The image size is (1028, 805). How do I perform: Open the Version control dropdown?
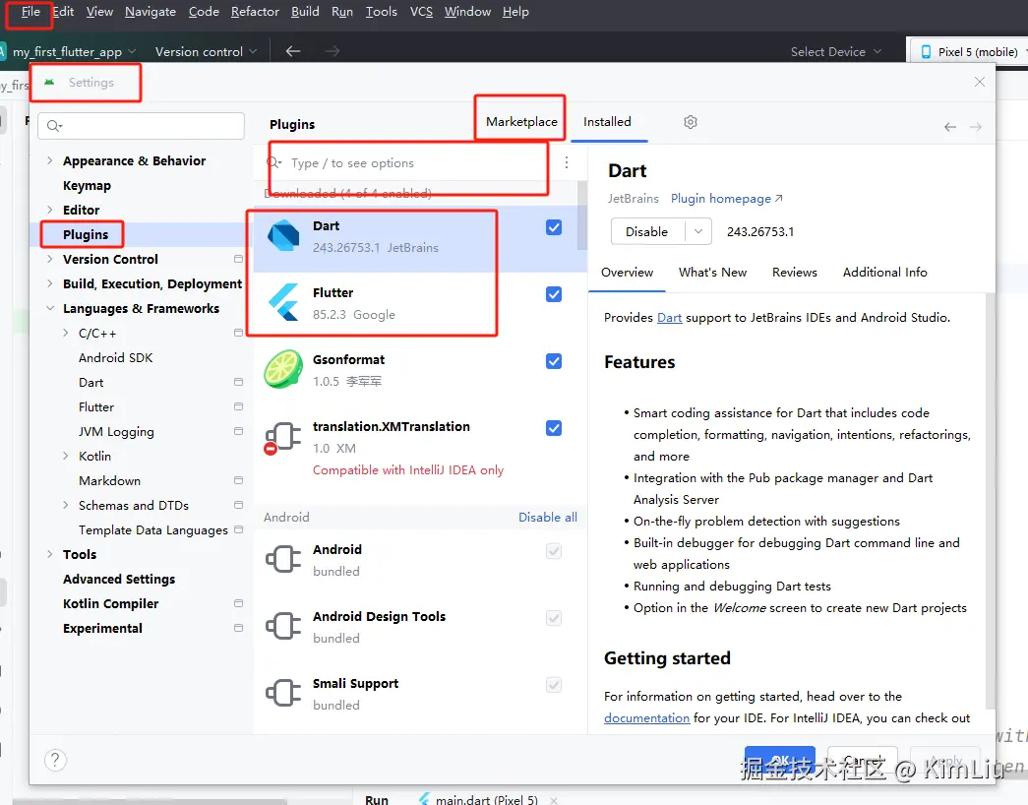tap(206, 52)
